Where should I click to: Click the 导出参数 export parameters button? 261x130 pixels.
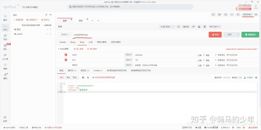[92, 49]
